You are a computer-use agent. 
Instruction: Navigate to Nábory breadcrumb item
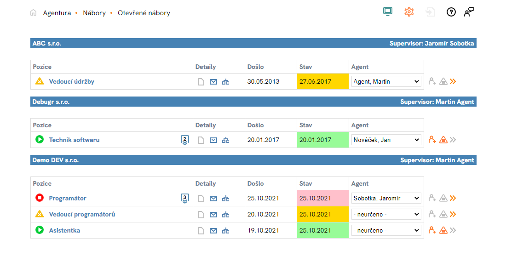94,13
